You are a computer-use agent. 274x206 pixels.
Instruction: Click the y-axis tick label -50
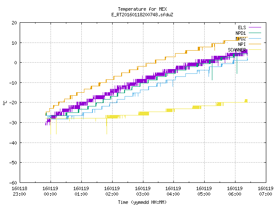pyautogui.click(x=13, y=163)
